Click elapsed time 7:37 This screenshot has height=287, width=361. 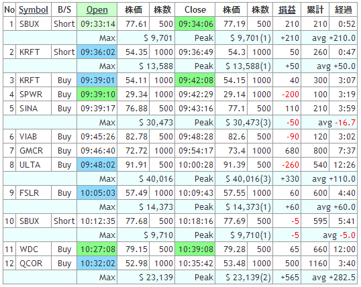[347, 151]
